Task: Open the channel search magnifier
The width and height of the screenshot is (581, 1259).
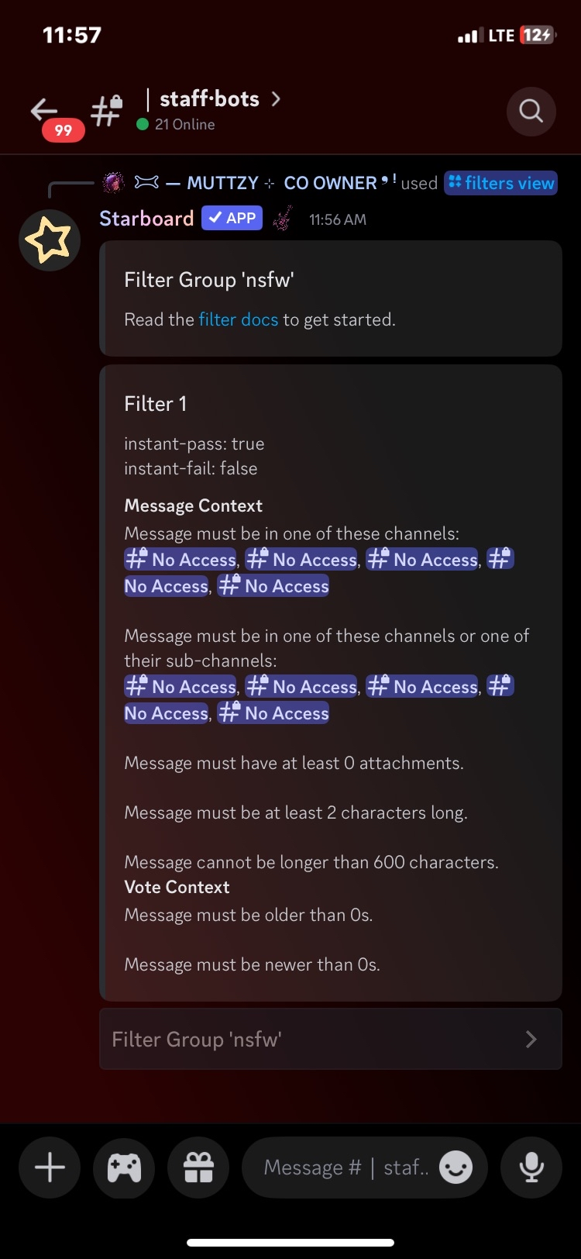Action: tap(531, 111)
